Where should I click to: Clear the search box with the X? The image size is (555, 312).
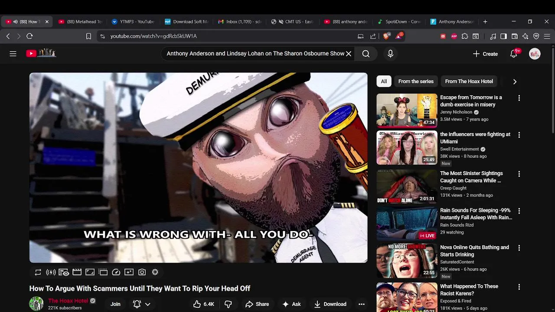[x=348, y=54]
